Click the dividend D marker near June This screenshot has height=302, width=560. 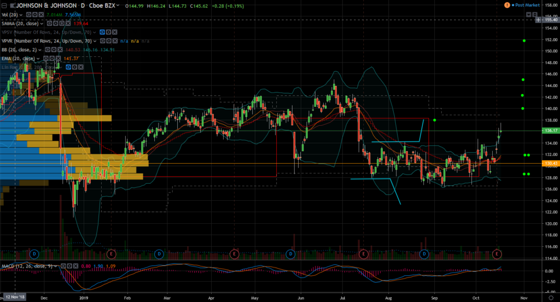[291, 254]
